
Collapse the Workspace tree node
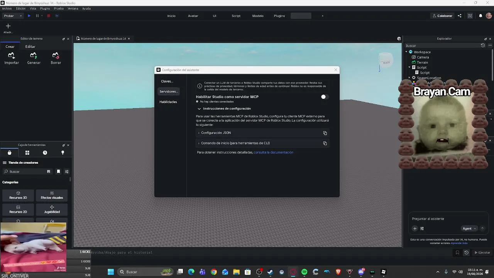(x=406, y=52)
